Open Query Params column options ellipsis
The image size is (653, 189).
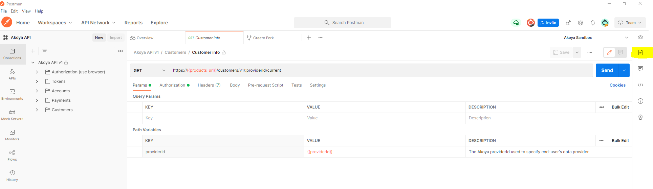click(602, 107)
